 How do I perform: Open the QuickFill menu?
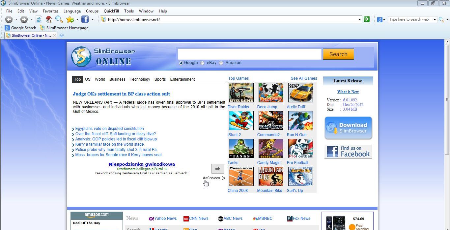[x=111, y=11]
